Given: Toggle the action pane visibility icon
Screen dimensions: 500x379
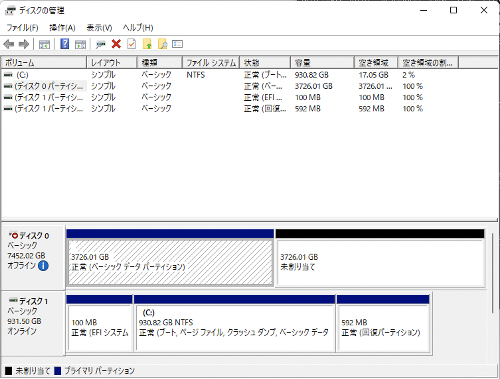Looking at the screenshot, I should [80, 44].
